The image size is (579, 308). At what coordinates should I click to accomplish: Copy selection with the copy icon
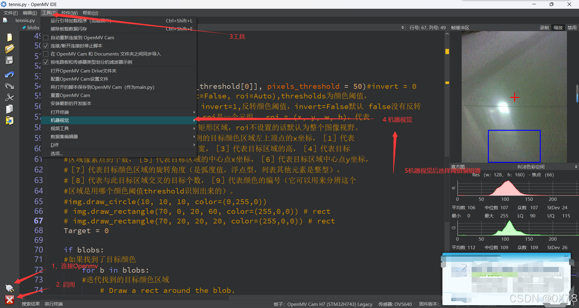[x=9, y=109]
